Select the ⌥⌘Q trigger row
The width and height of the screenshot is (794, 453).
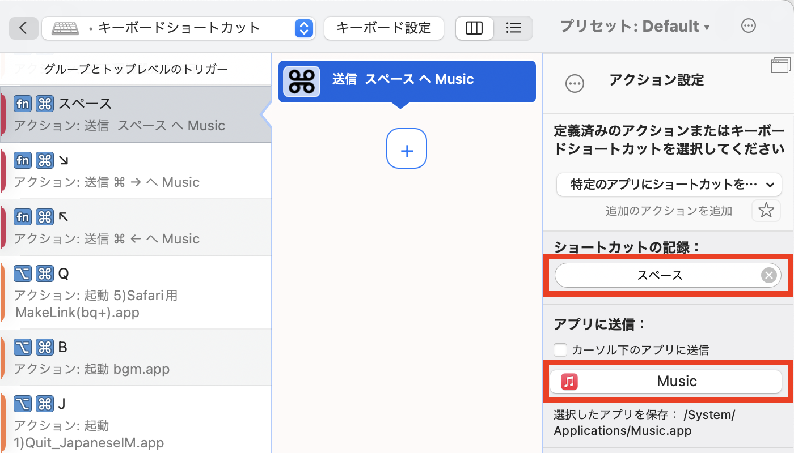point(136,292)
